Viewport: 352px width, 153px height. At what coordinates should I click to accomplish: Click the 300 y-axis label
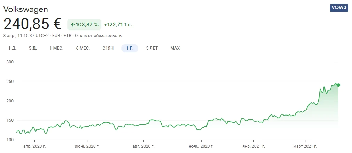pos(10,62)
